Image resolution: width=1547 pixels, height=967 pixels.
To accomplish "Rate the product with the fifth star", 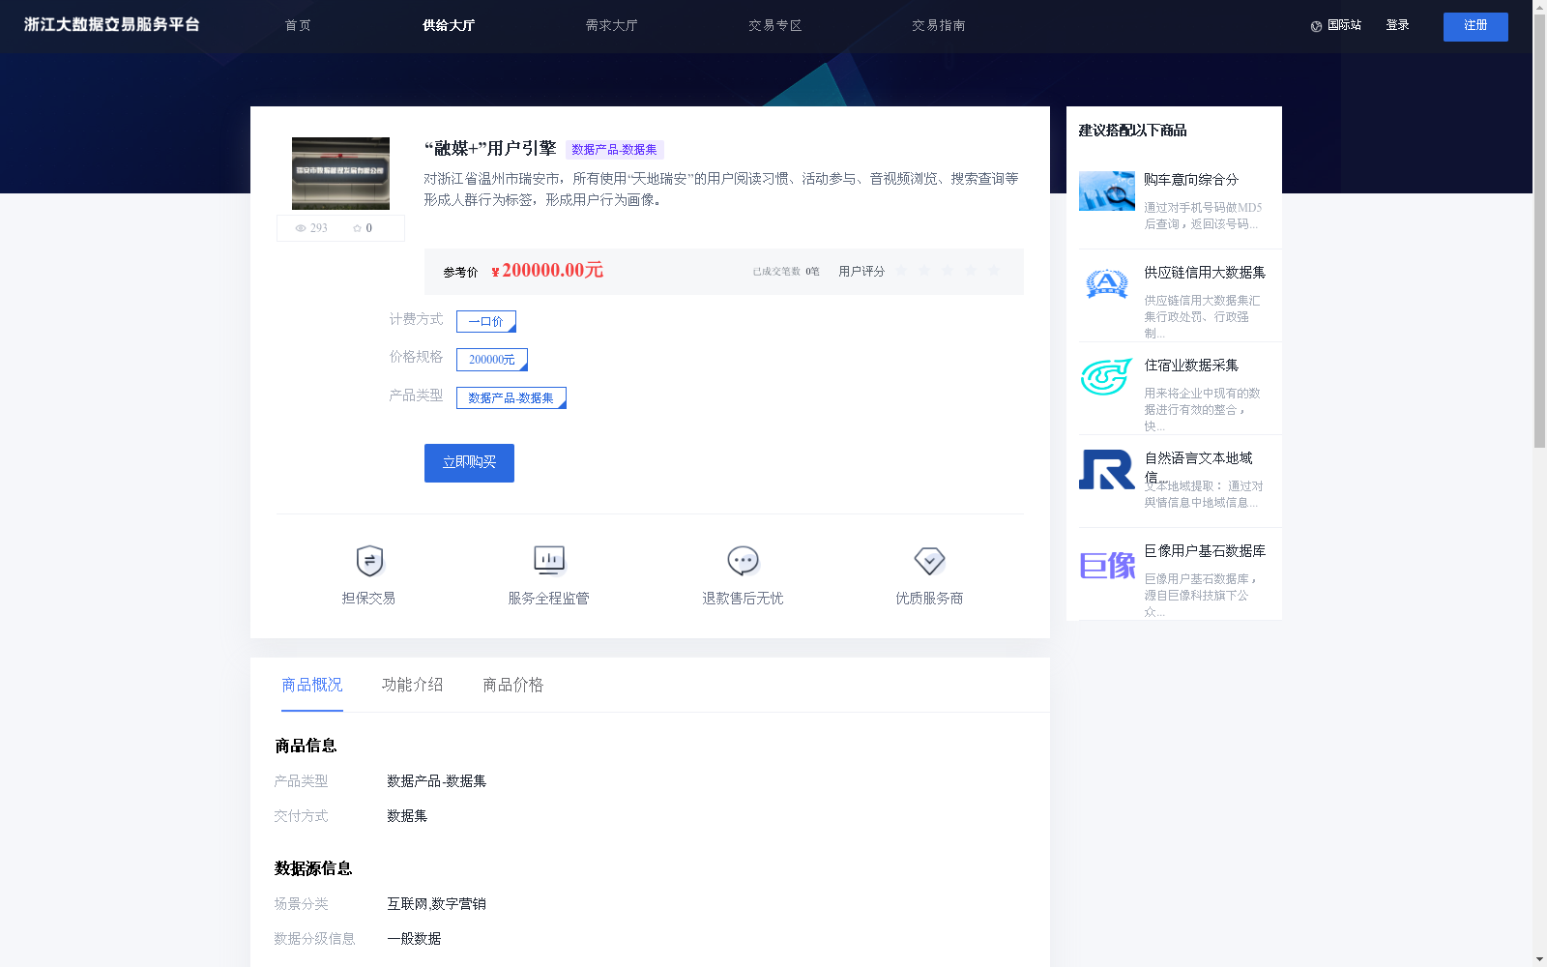I will pos(994,271).
